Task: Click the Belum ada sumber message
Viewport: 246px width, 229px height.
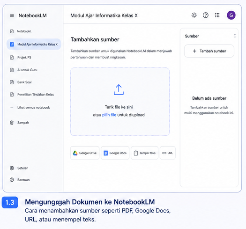Action: pyautogui.click(x=209, y=98)
